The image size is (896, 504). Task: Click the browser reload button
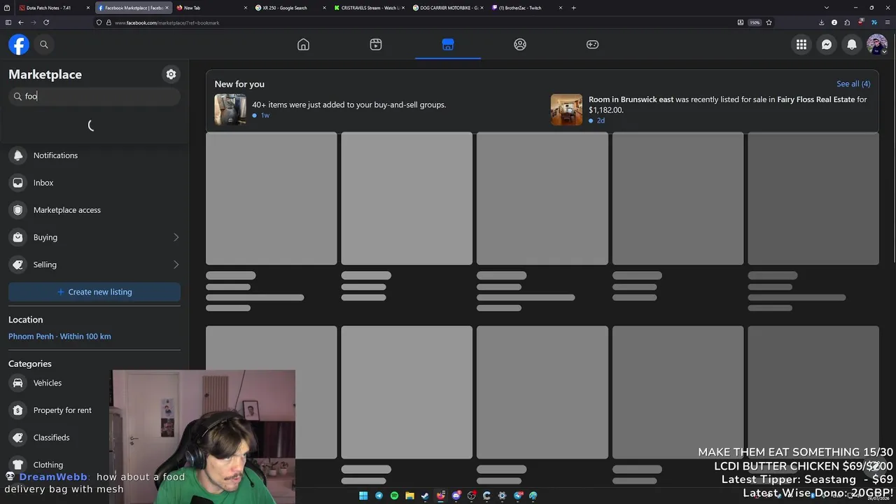[x=46, y=22]
